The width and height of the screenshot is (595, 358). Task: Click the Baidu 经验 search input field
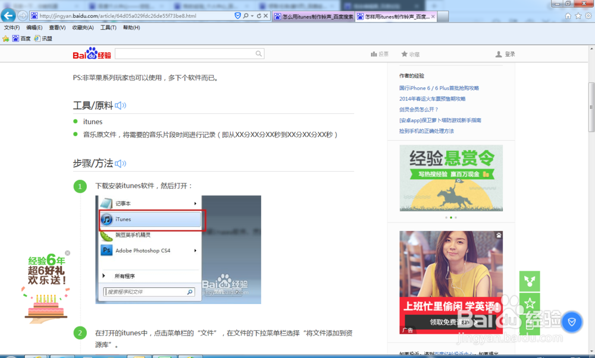[185, 54]
